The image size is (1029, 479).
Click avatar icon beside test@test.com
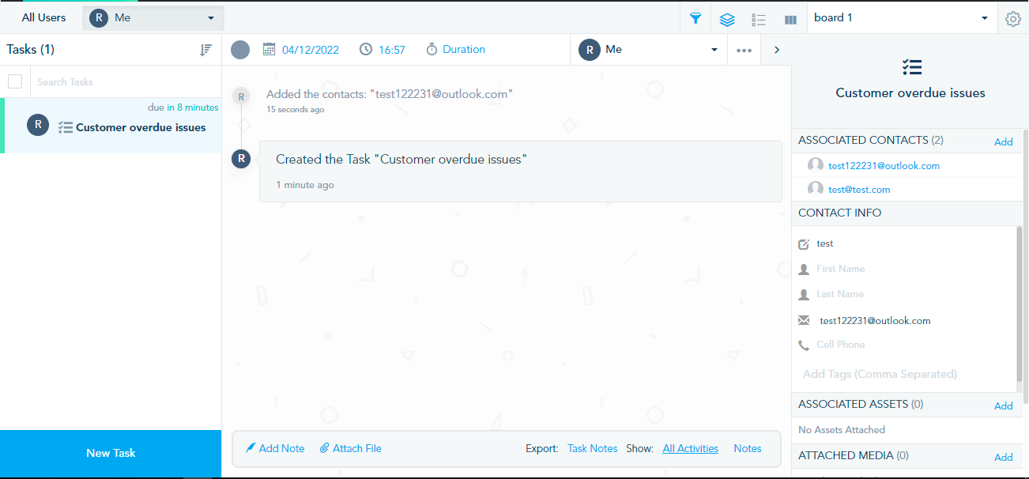(816, 189)
